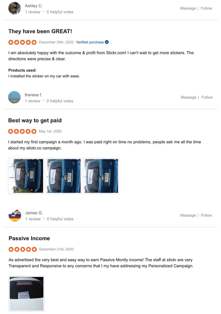
Task: Open James G.'s car window sticker photo
Action: tap(27, 293)
